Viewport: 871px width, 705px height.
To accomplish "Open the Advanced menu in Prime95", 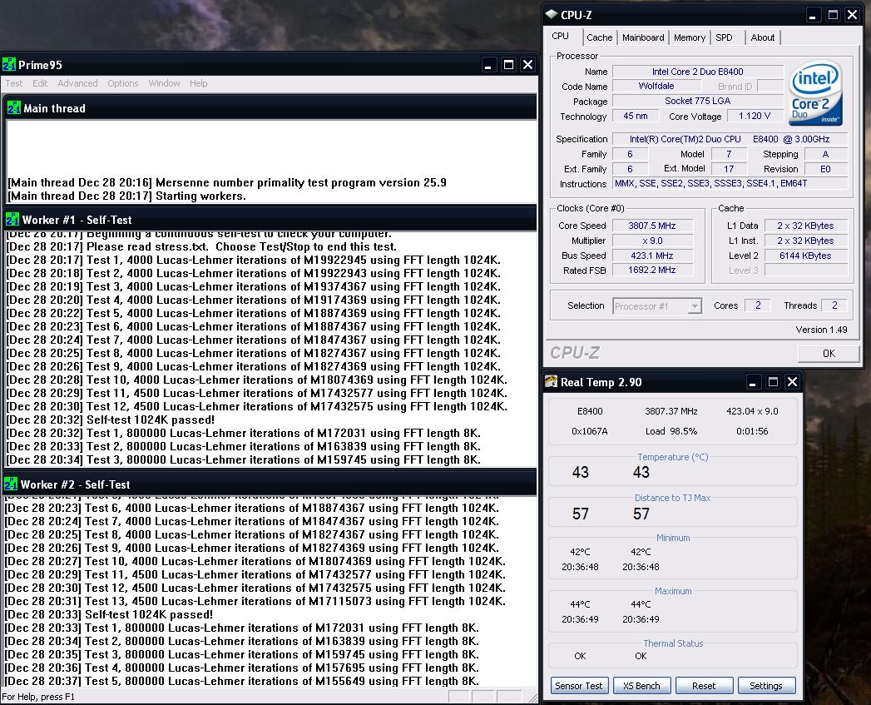I will [77, 83].
